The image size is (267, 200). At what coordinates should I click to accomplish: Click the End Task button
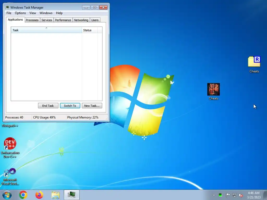click(x=48, y=106)
